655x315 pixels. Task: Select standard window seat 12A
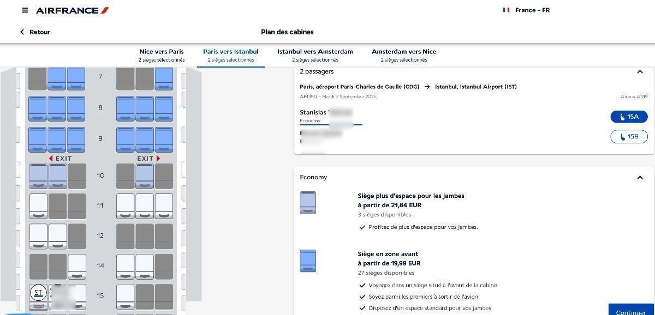[x=38, y=236]
